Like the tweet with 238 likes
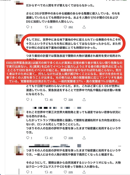Viewport: 130px width, 175px height. 65,138
